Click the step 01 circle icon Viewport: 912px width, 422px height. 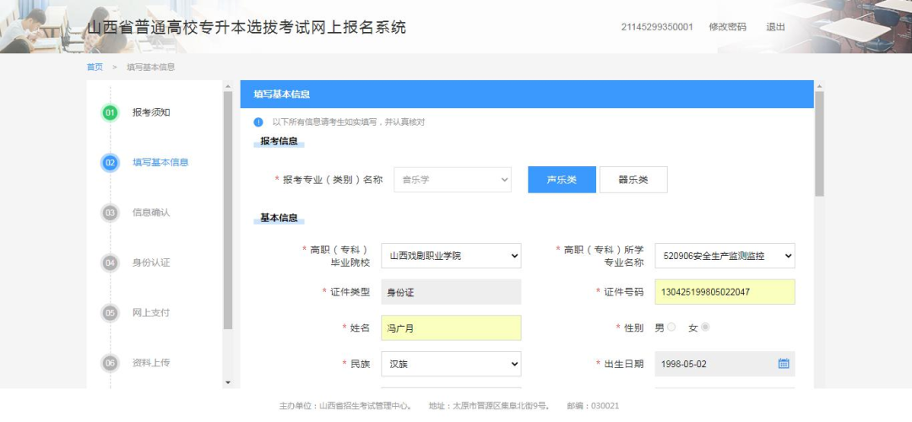pyautogui.click(x=110, y=113)
